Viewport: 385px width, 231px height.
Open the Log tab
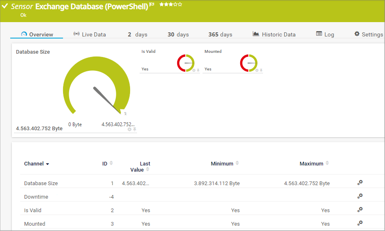[x=325, y=34]
